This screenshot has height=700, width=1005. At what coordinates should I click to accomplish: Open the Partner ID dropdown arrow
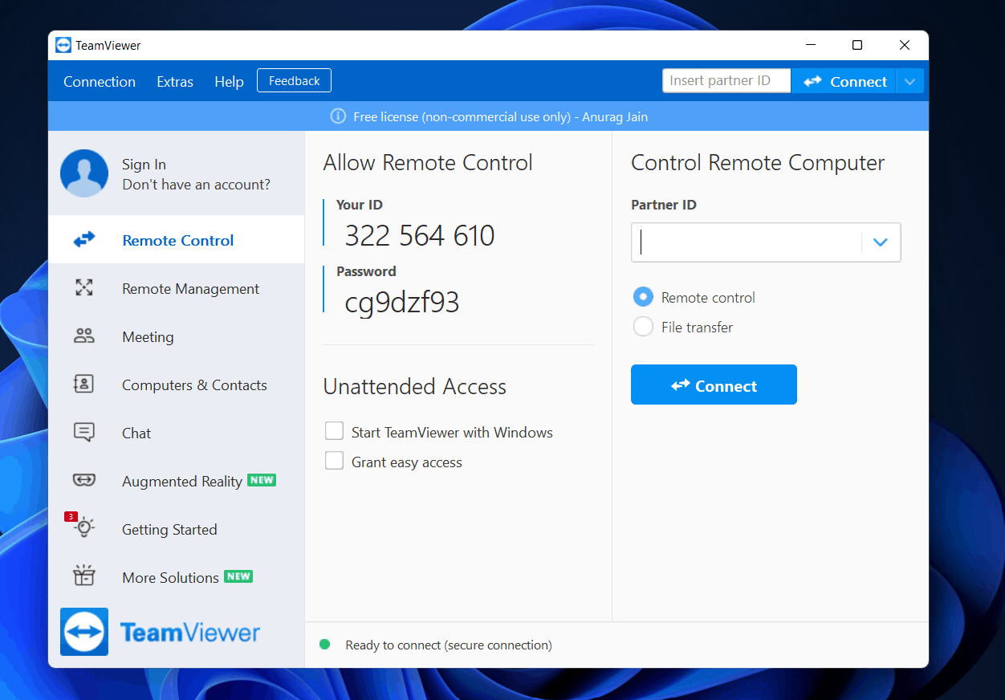tap(880, 242)
